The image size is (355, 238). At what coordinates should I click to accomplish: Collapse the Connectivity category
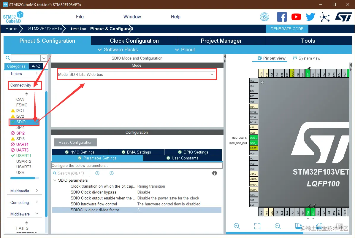tap(25, 85)
